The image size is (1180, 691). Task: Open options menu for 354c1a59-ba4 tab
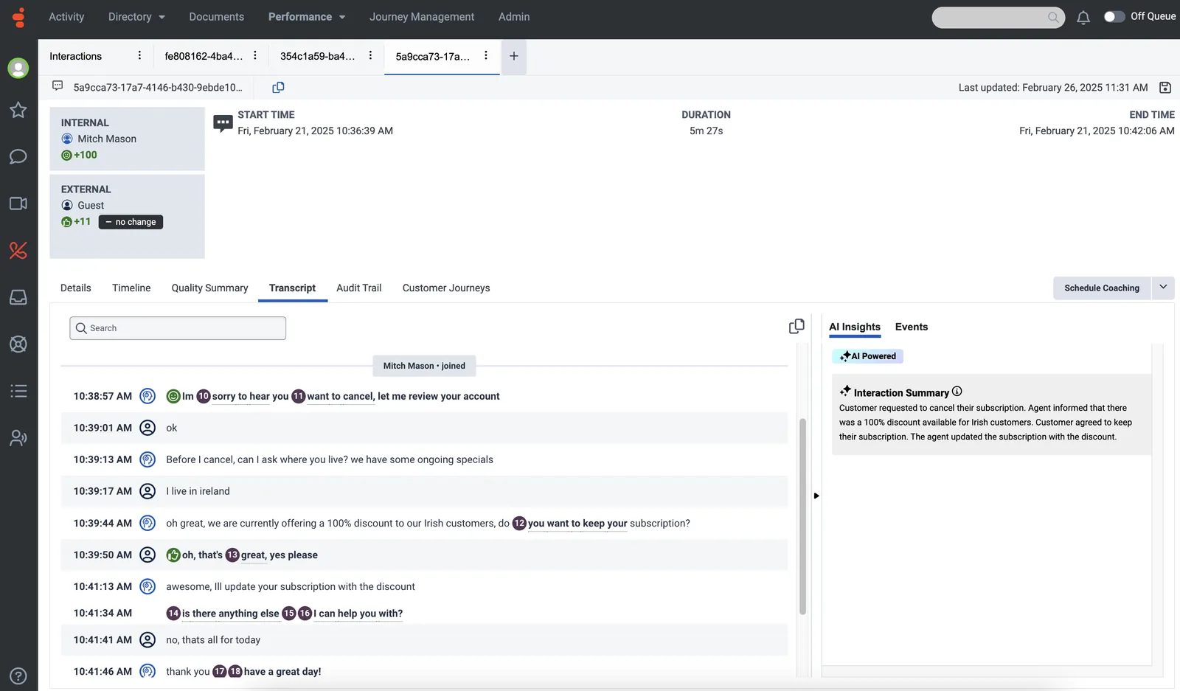pos(370,56)
